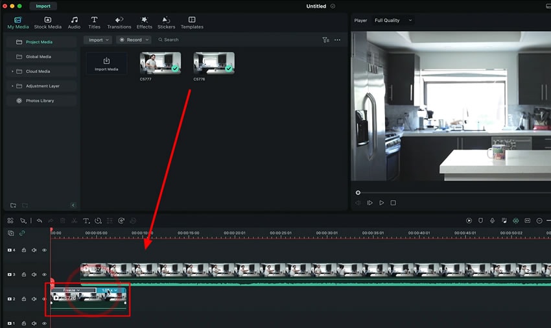Open the Titles tab

tap(94, 23)
